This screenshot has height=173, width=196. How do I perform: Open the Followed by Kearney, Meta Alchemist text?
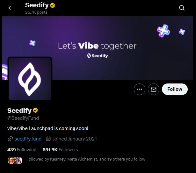(x=86, y=159)
